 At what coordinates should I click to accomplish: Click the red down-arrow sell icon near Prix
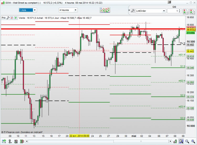[12, 18]
